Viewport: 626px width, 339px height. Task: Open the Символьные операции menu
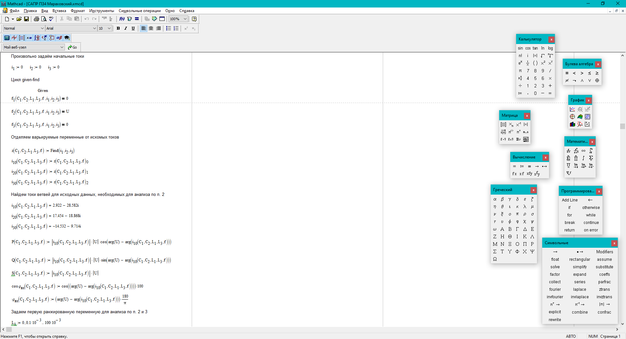click(x=140, y=11)
